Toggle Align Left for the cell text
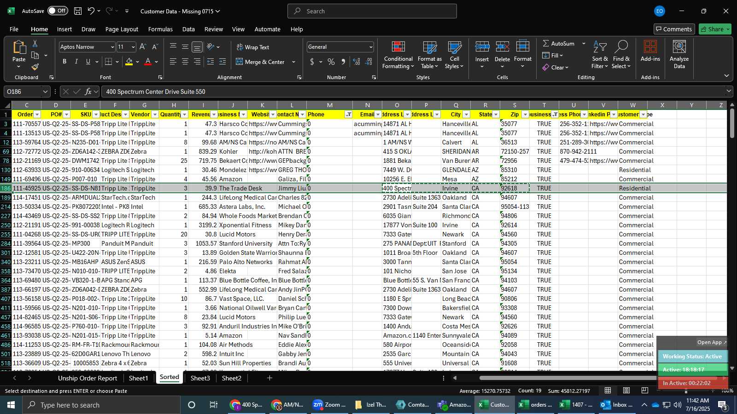This screenshot has width=737, height=414. (x=173, y=62)
